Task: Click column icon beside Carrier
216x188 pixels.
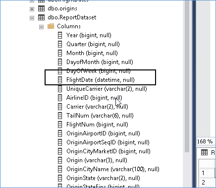Action: (x=60, y=107)
